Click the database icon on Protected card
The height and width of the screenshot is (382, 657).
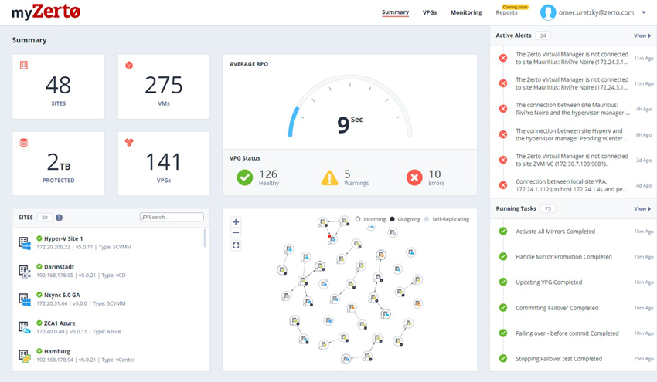(24, 143)
